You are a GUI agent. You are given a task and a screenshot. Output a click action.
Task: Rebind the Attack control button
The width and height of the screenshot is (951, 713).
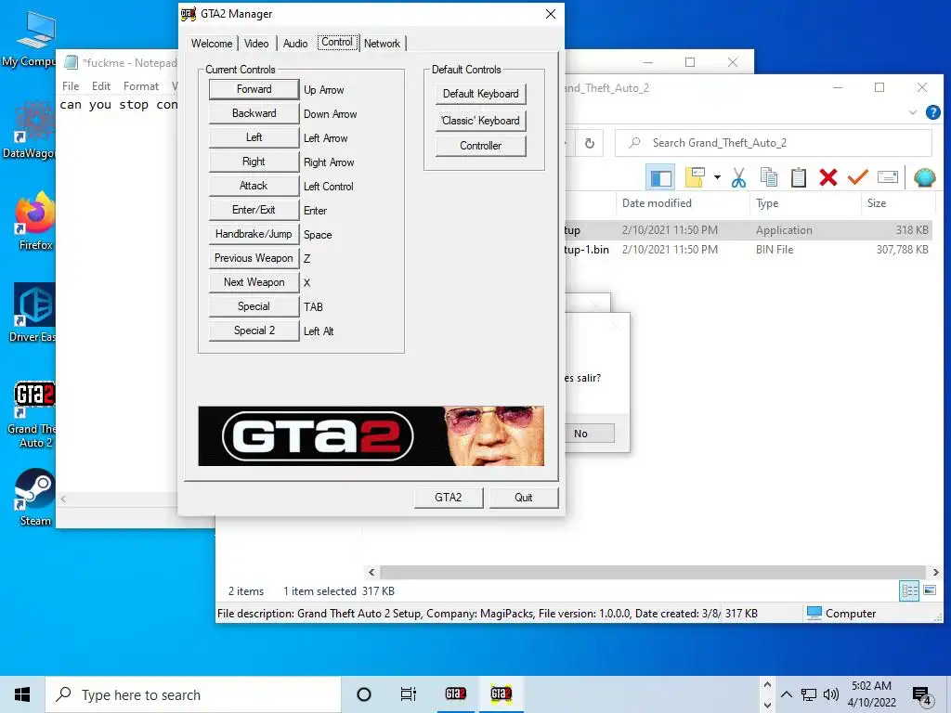(x=254, y=186)
